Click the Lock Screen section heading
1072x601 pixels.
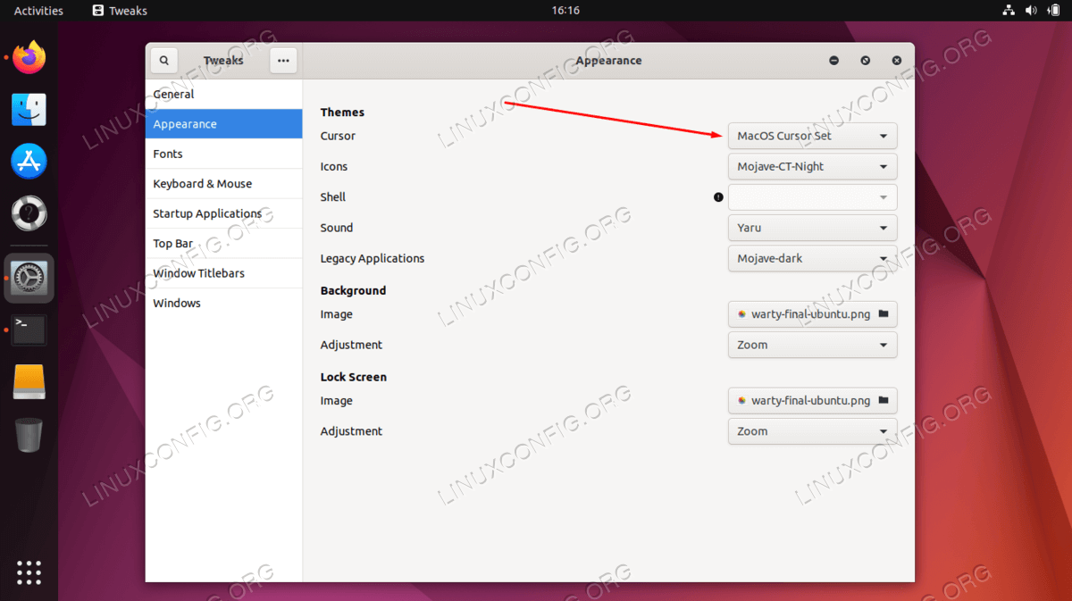pos(354,377)
